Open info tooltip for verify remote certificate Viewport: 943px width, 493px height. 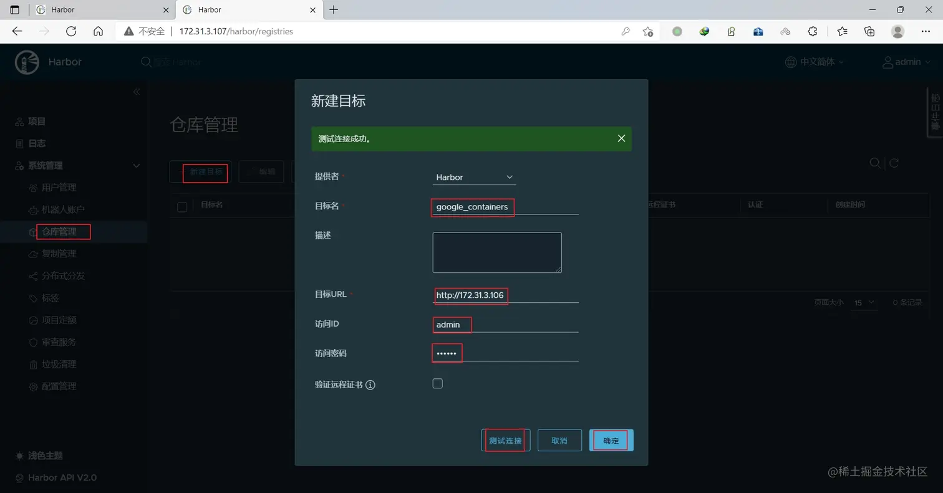(370, 385)
